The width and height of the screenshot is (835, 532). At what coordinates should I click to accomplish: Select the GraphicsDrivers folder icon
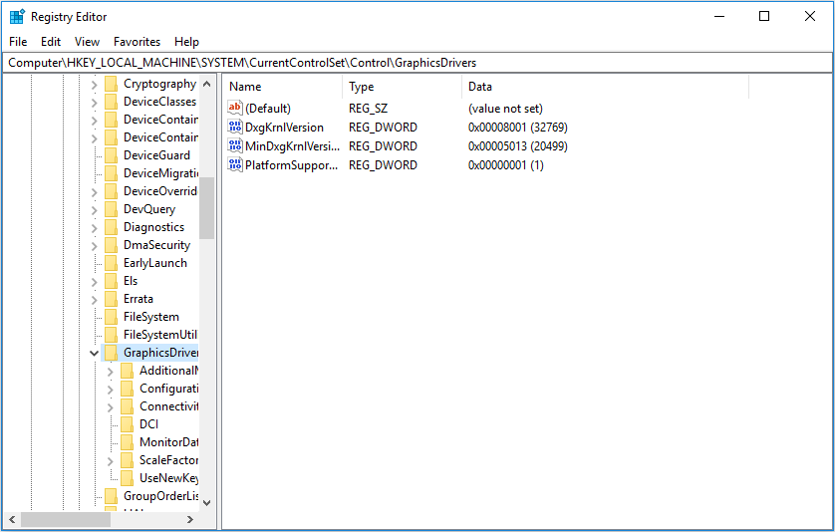click(112, 353)
